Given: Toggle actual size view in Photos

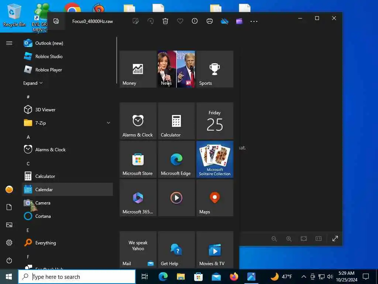Looking at the screenshot, I should coord(319,239).
